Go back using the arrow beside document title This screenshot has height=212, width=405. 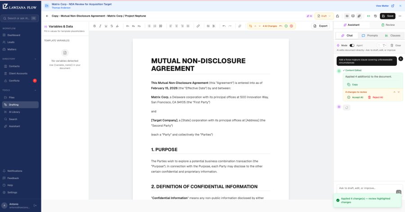[47, 16]
